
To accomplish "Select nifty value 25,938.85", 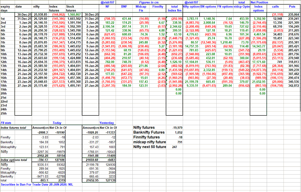I will 40,15.
